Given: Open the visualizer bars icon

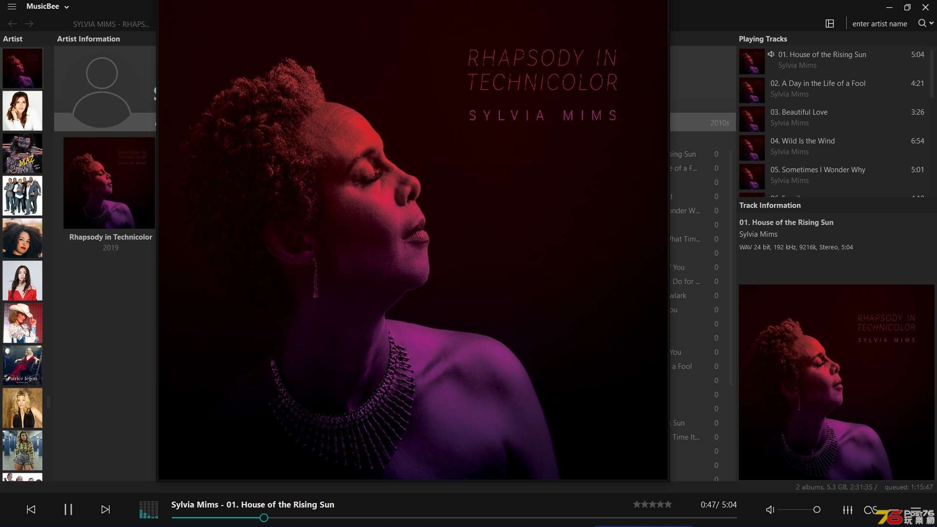Looking at the screenshot, I should [149, 509].
